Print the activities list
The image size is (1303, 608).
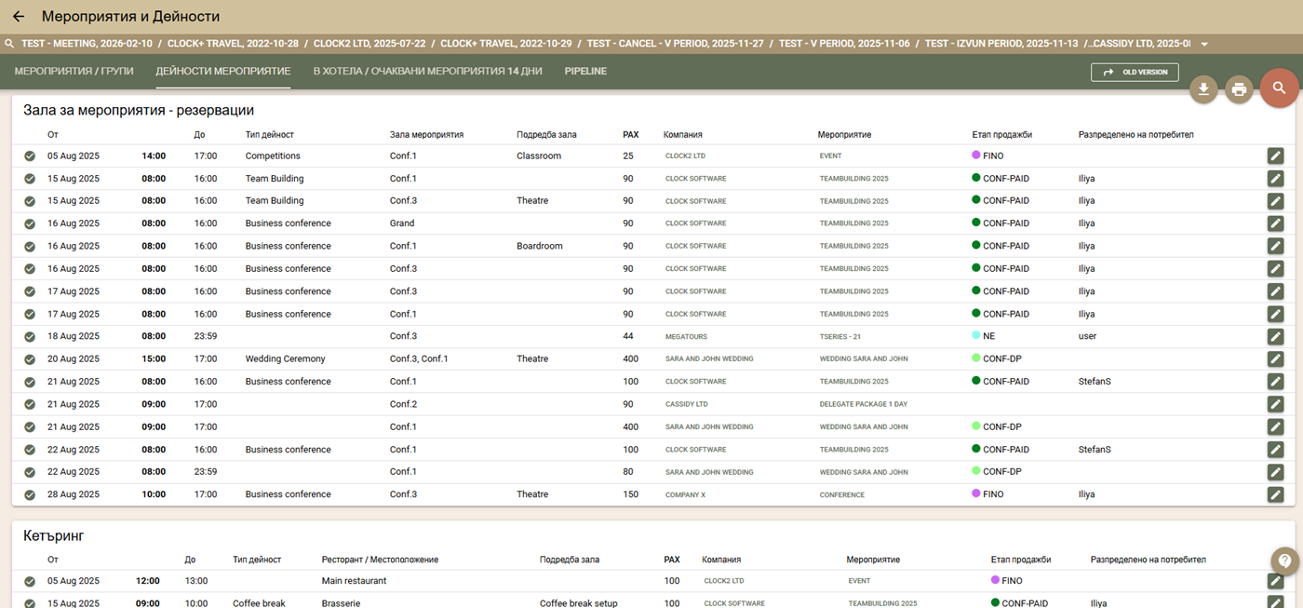click(x=1239, y=89)
